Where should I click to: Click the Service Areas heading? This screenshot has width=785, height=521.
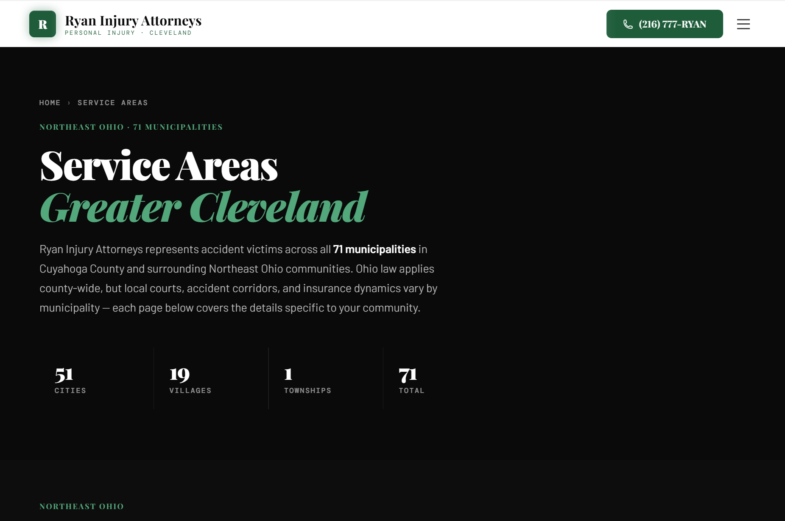coord(159,166)
